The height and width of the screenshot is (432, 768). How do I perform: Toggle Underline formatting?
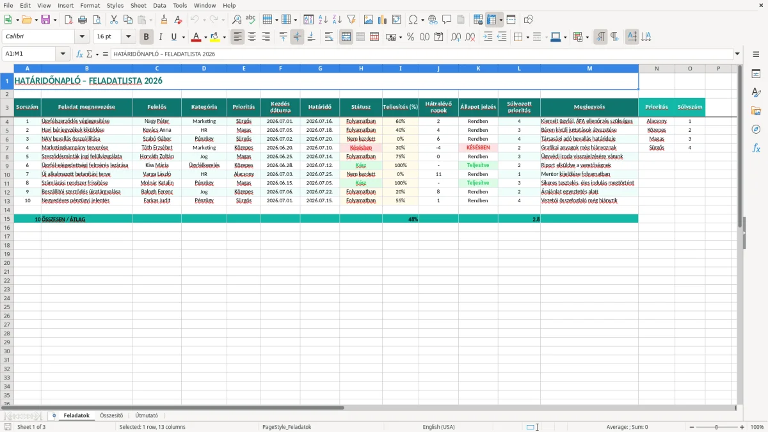click(x=175, y=37)
